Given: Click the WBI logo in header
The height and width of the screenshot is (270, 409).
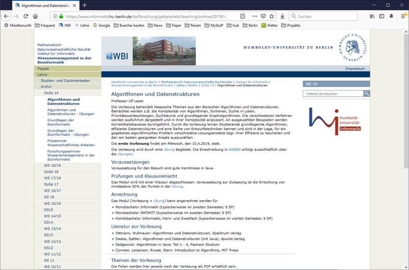Looking at the screenshot, I should tap(117, 56).
